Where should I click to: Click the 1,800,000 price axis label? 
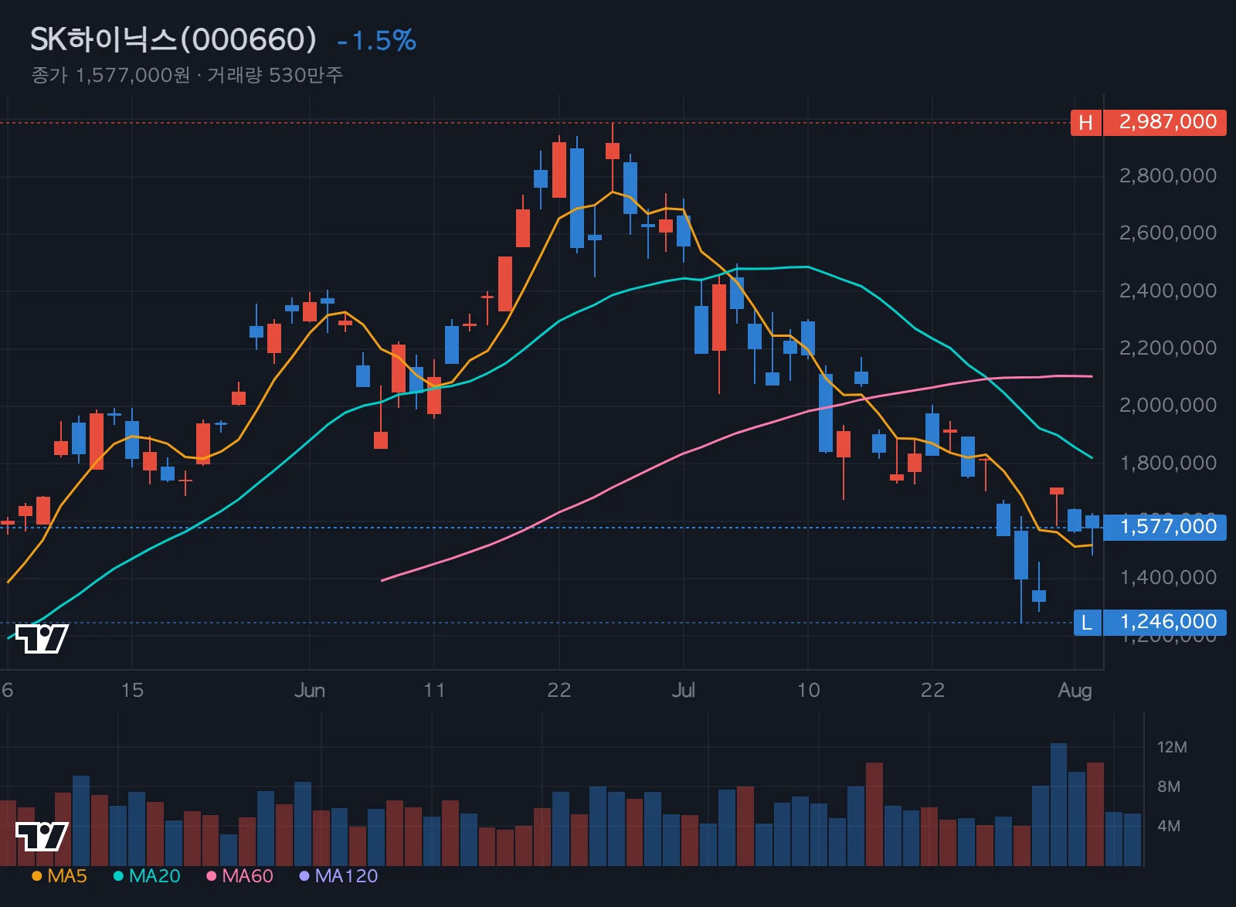click(x=1168, y=464)
